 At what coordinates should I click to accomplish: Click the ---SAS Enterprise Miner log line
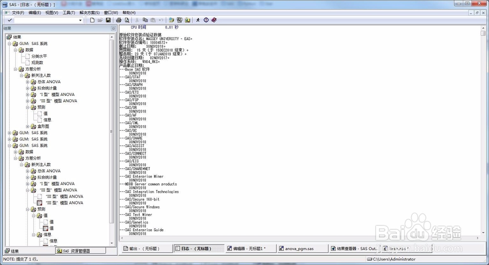pos(141,177)
